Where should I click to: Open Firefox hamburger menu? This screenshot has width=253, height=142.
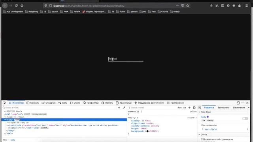(x=247, y=6)
